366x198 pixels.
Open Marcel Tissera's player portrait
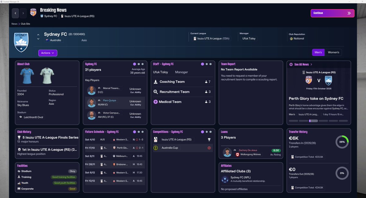pyautogui.click(x=91, y=90)
